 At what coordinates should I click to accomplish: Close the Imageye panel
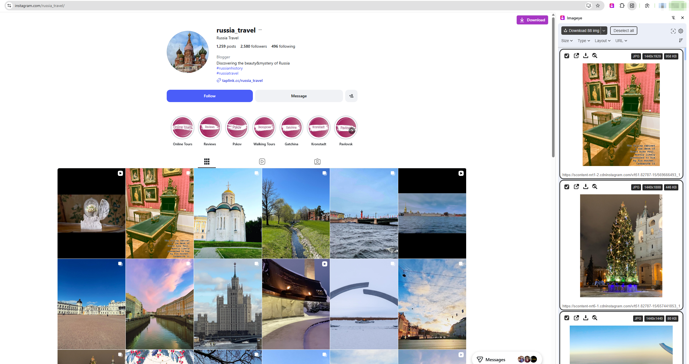pyautogui.click(x=683, y=18)
